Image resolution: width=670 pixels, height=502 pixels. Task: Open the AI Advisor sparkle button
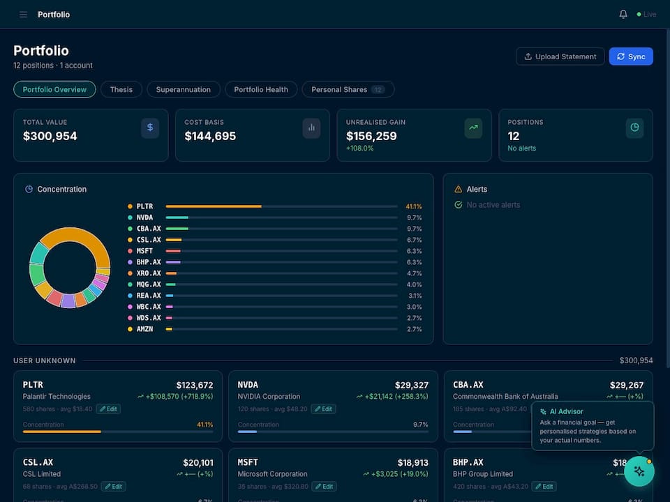pyautogui.click(x=639, y=471)
